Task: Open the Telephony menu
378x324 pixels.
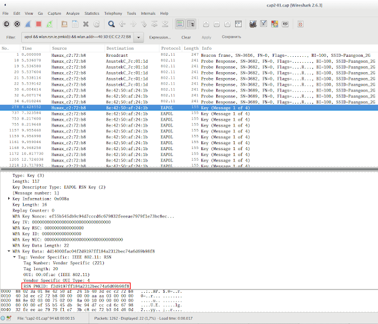Action: 113,14
